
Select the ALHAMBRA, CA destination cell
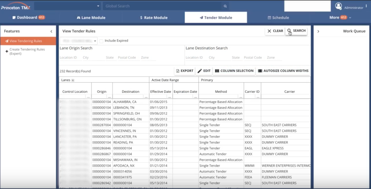pyautogui.click(x=131, y=102)
